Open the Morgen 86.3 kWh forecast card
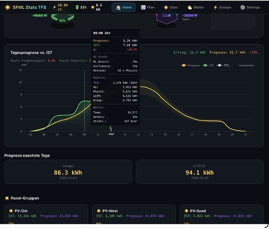 coord(68,172)
